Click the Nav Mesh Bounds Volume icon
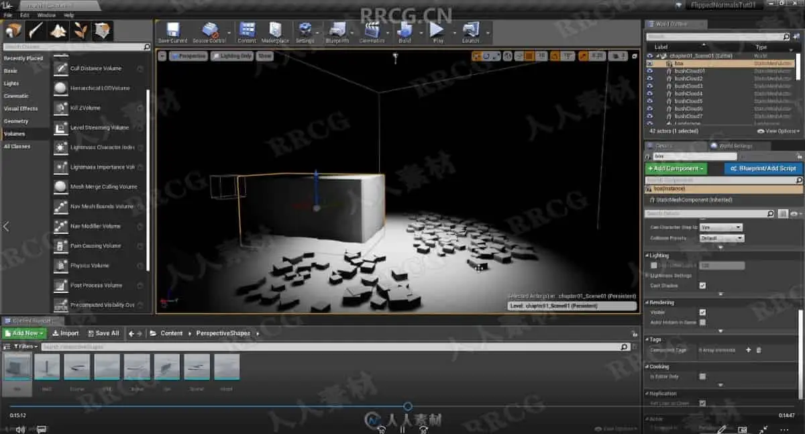805x434 pixels. (60, 206)
